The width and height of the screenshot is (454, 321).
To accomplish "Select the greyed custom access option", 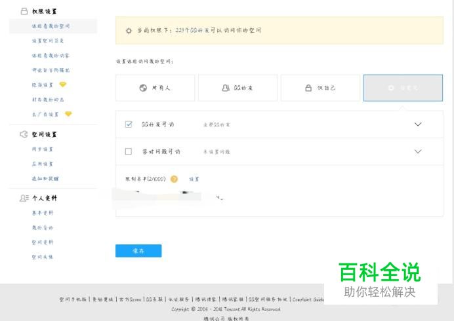I will [x=403, y=88].
